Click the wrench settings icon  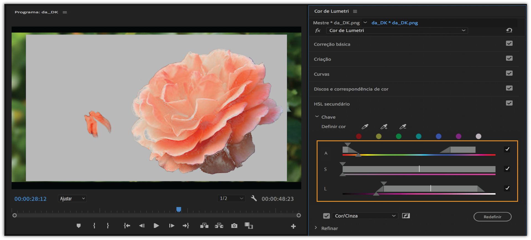(254, 198)
